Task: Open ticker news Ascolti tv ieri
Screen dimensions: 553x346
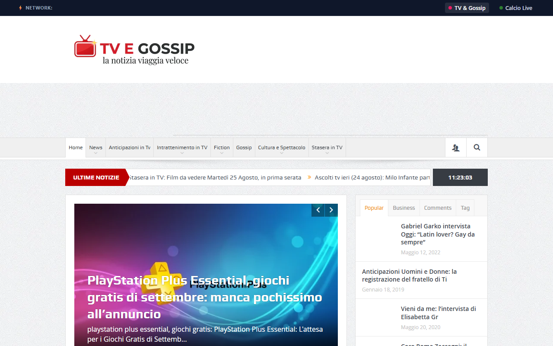Action: click(372, 177)
